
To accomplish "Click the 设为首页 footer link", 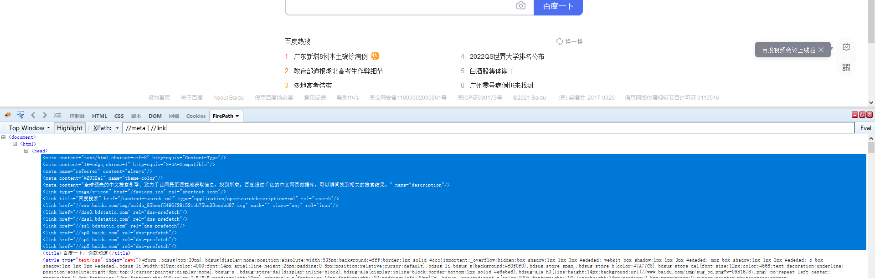I will pyautogui.click(x=159, y=98).
